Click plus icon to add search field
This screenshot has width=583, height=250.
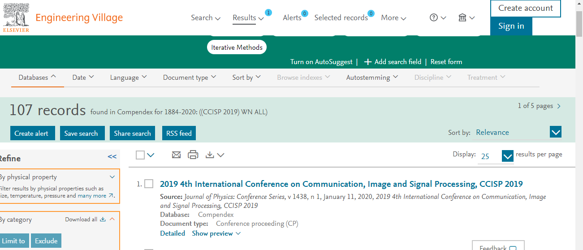368,62
